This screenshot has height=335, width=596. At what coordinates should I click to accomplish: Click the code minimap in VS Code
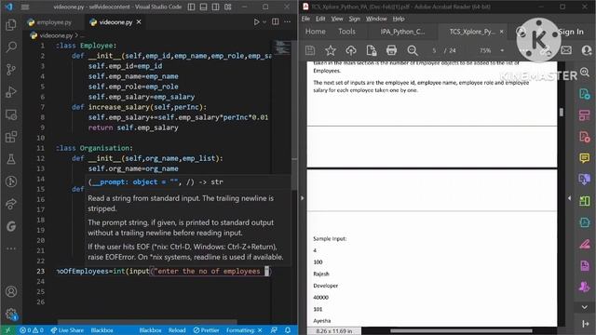click(283, 47)
